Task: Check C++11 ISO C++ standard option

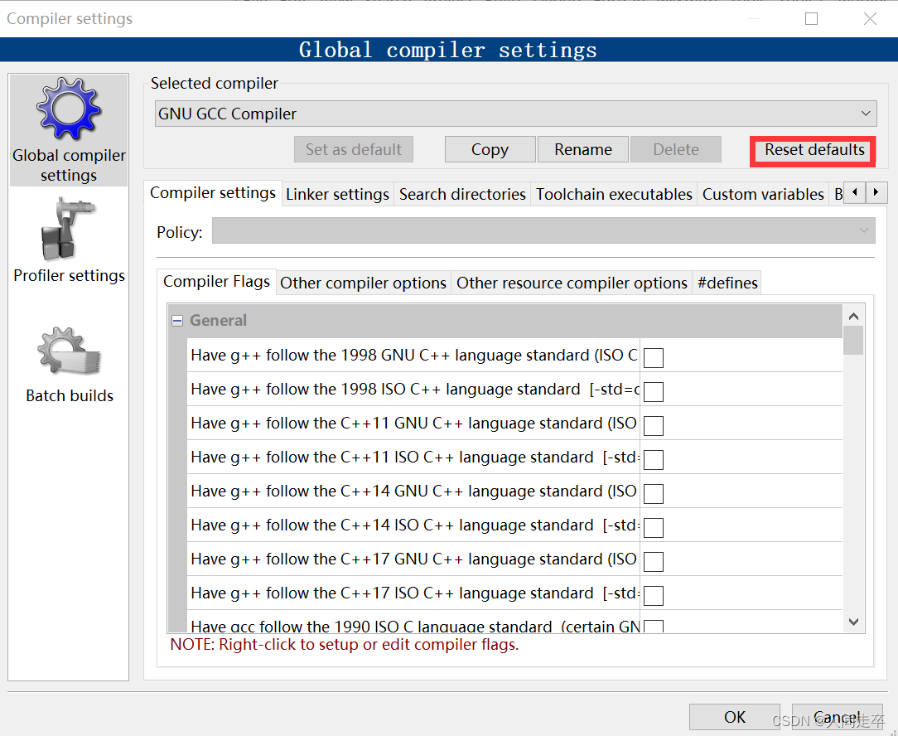Action: [x=654, y=460]
